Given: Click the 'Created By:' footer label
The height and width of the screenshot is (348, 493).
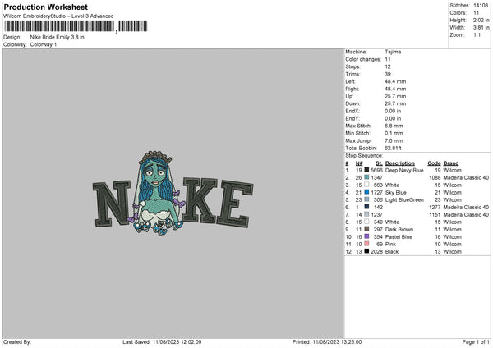Looking at the screenshot, I should click(x=17, y=342).
